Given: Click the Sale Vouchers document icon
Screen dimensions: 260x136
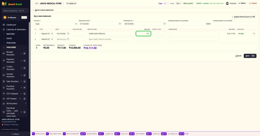Looking at the screenshot, I should [x=4, y=81].
